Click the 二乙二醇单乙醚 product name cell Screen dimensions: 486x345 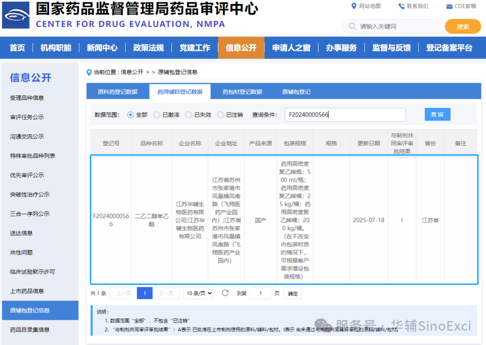152,220
